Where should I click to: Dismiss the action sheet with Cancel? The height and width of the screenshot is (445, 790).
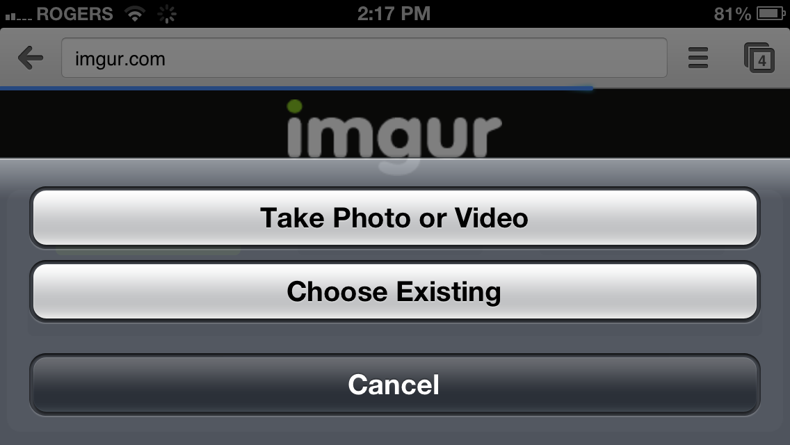[394, 385]
